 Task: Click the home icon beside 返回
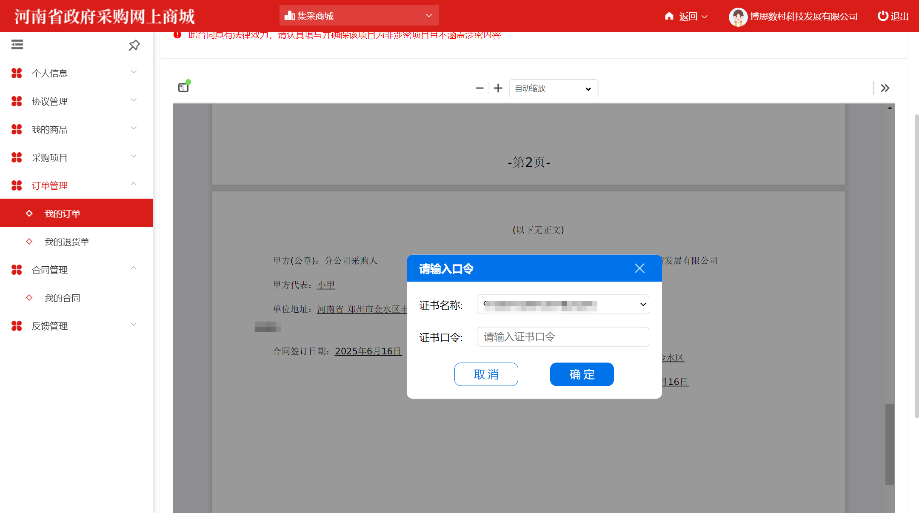(669, 16)
